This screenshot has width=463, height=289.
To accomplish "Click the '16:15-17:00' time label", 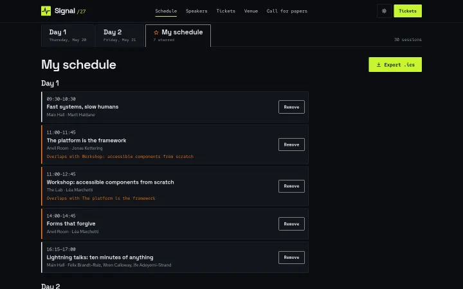I will tap(61, 249).
